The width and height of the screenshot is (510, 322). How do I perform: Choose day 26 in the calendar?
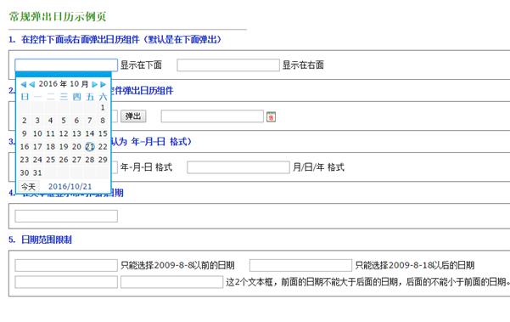pyautogui.click(x=64, y=160)
